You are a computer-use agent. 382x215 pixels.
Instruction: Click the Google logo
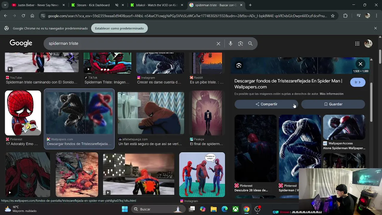(x=21, y=43)
